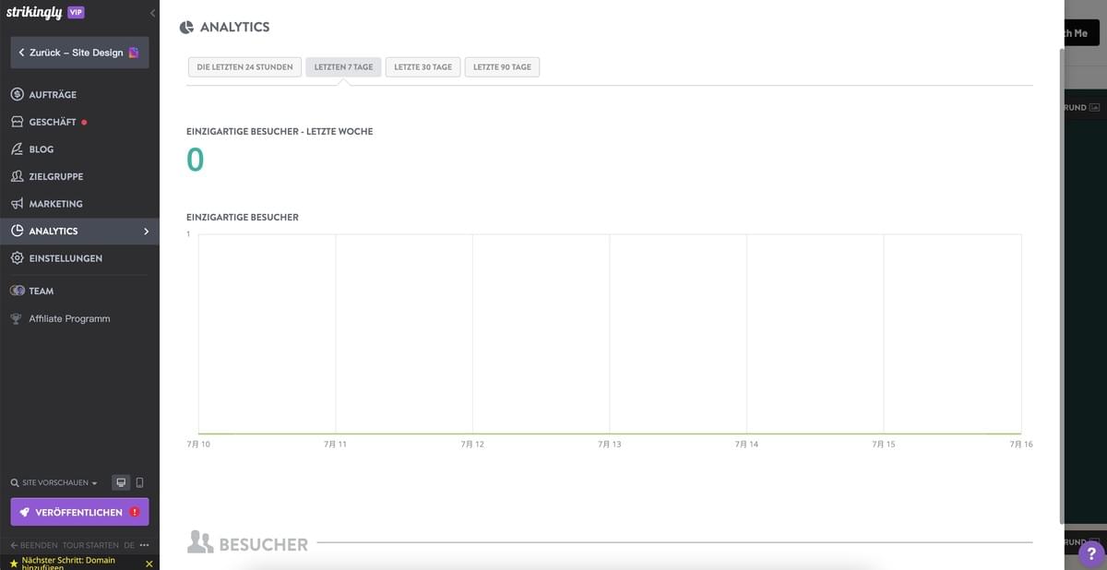Open the DE language selector
This screenshot has height=570, width=1107.
[x=129, y=545]
